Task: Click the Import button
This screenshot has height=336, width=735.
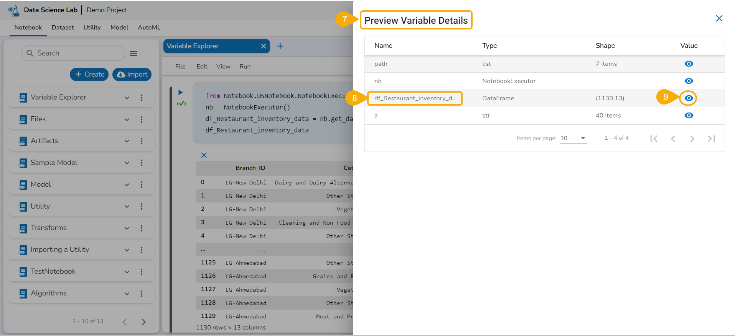Action: [132, 74]
